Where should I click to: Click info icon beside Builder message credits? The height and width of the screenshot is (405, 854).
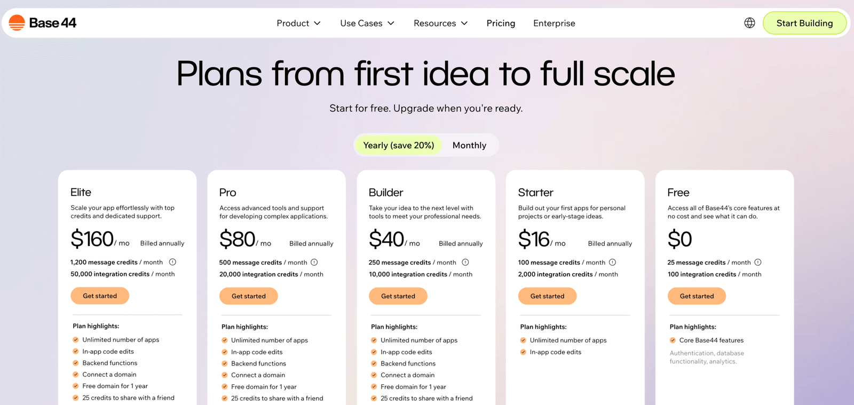click(465, 263)
